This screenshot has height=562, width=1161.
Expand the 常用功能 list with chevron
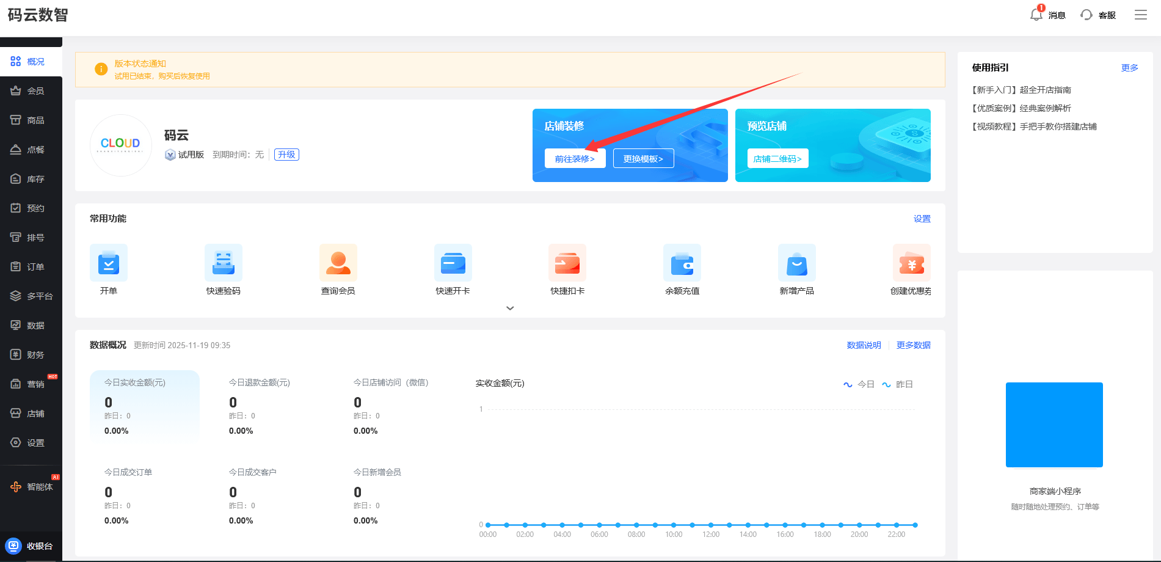510,308
